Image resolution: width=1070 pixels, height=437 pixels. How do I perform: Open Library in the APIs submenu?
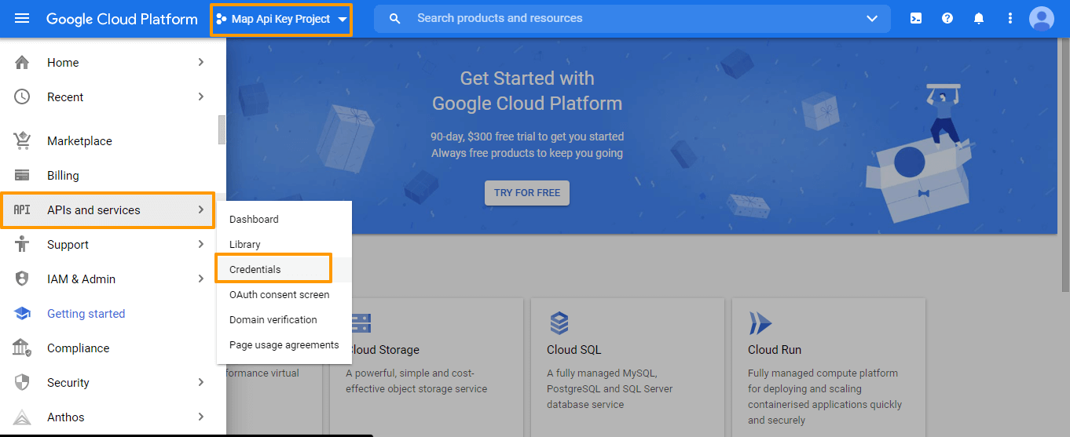point(245,244)
